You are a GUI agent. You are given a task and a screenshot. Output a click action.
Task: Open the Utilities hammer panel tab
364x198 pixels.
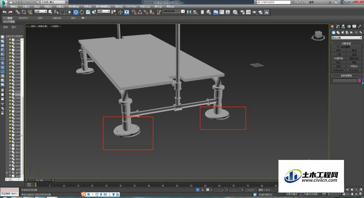tap(360, 26)
